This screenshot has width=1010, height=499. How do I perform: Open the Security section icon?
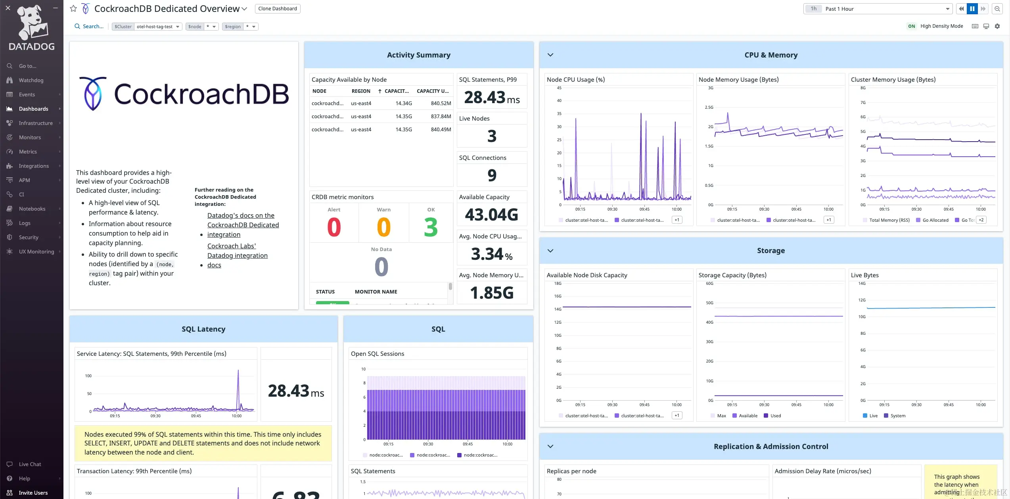pos(10,237)
